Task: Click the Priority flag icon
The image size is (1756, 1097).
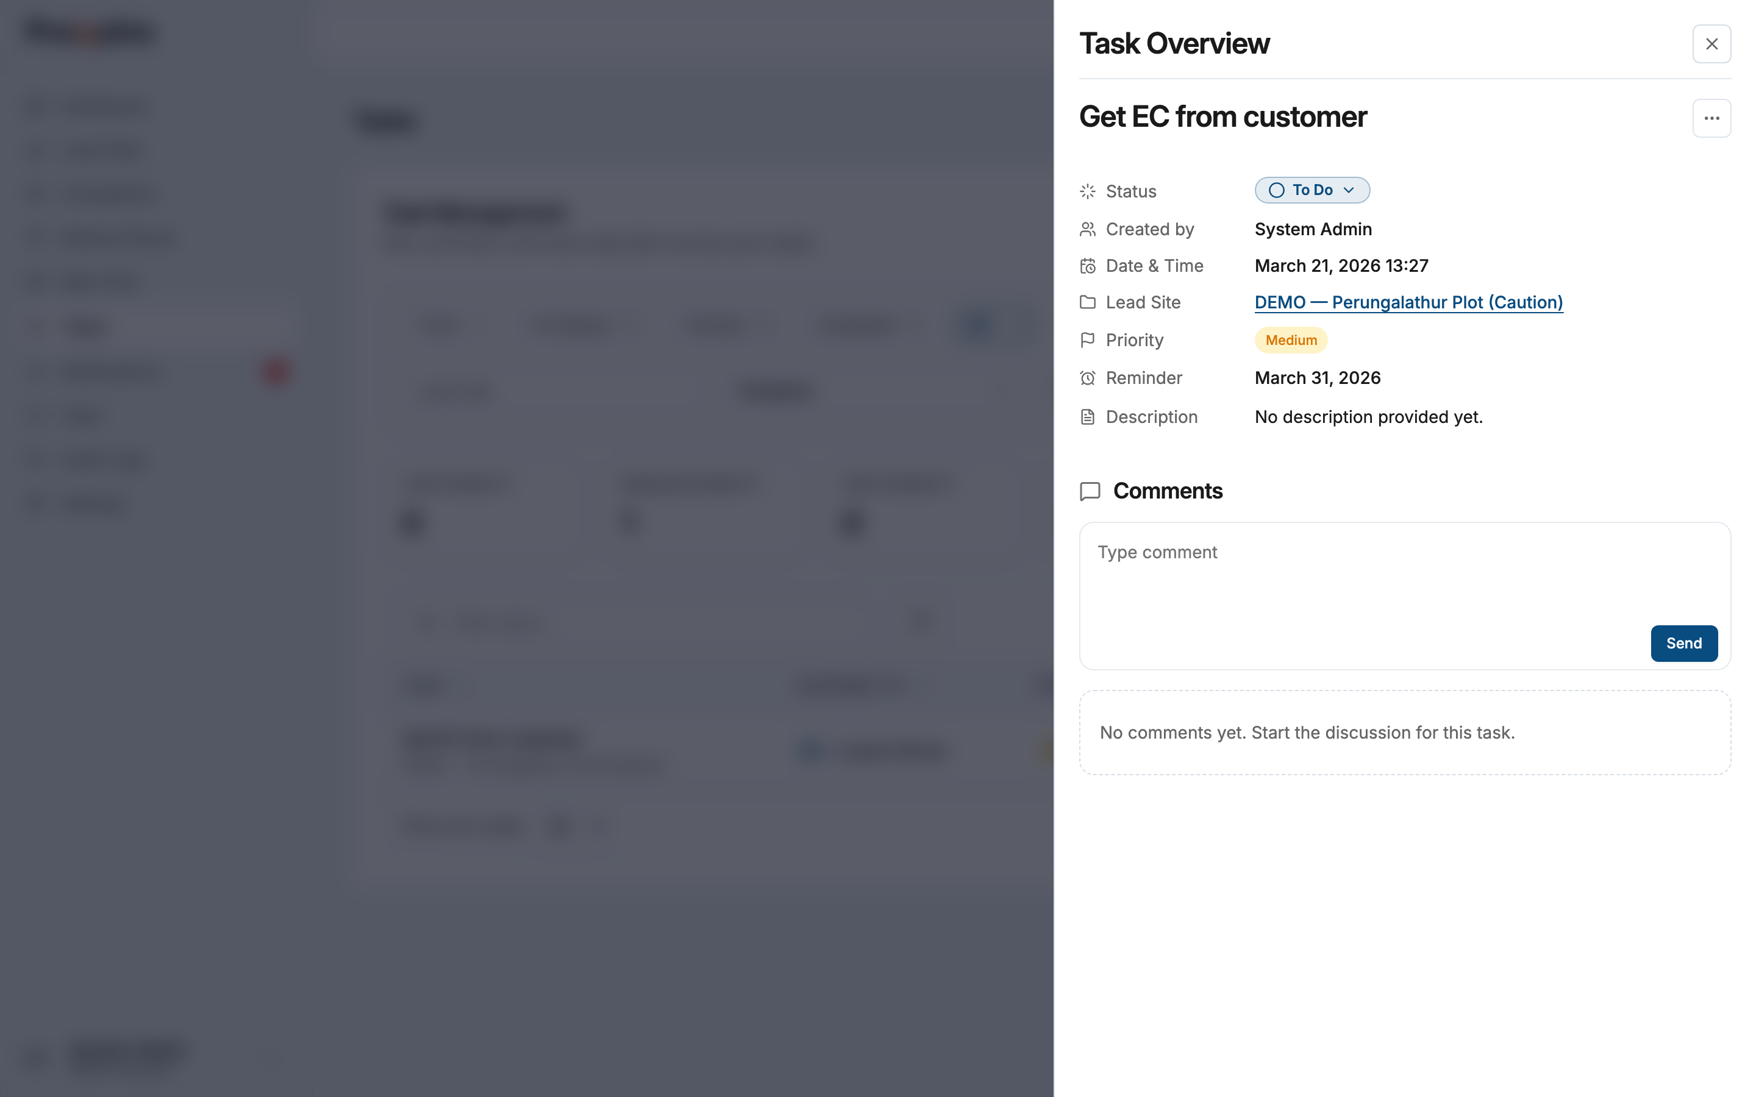Action: click(x=1087, y=339)
